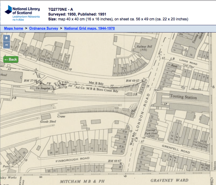Follow National Grid maps, 1944-1970 link

coord(90,28)
